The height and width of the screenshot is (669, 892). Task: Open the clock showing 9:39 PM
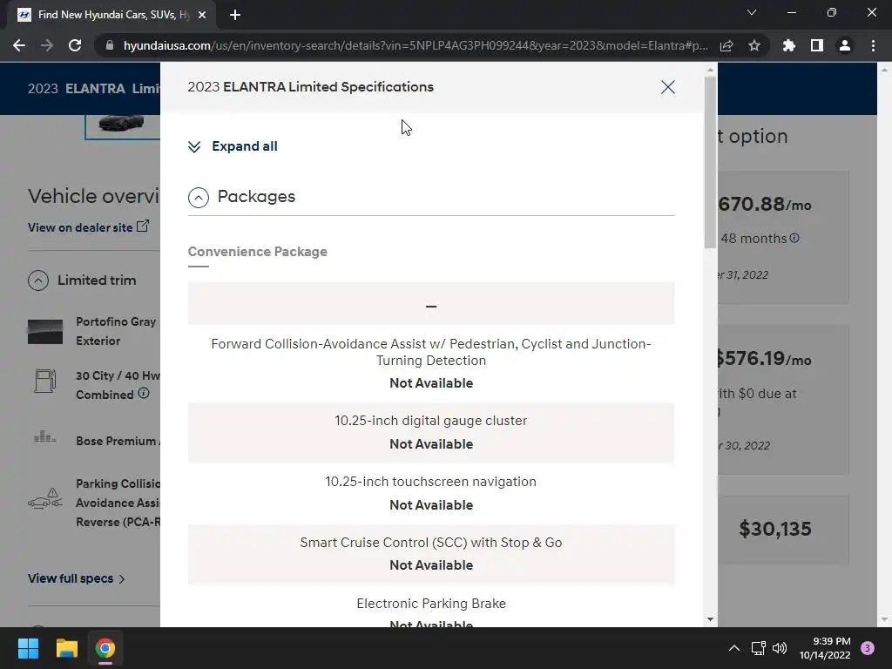825,648
